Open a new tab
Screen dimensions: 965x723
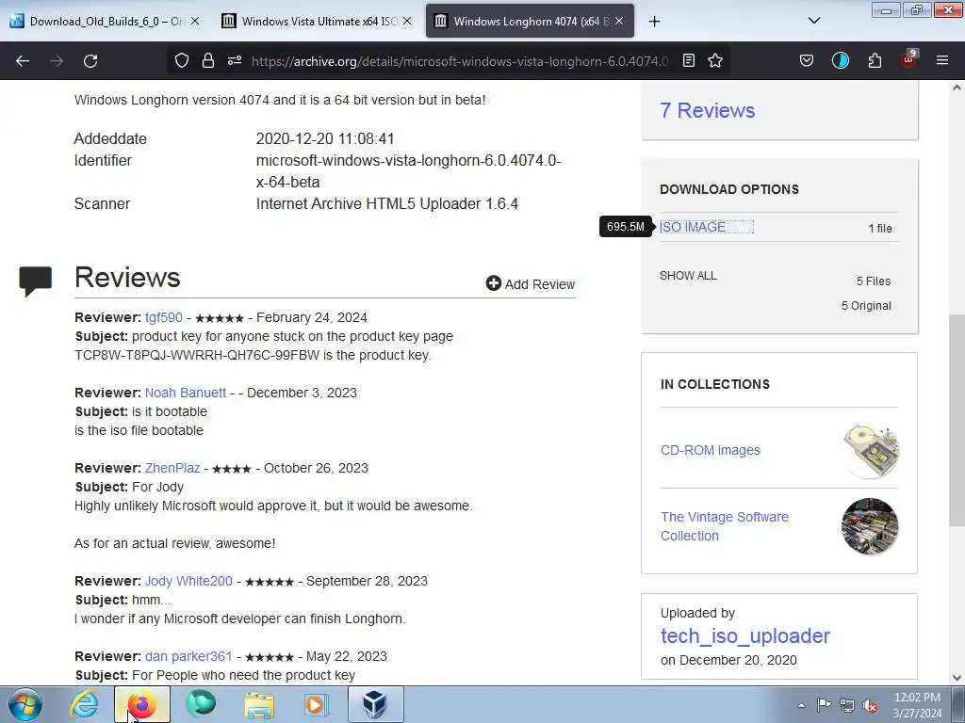[x=654, y=22]
